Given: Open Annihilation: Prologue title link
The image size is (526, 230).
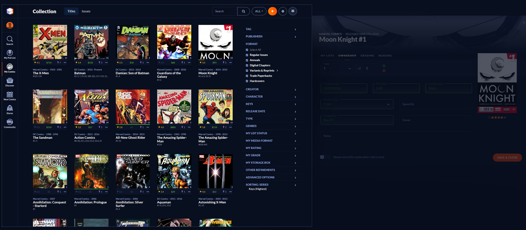Looking at the screenshot, I should [x=91, y=202].
